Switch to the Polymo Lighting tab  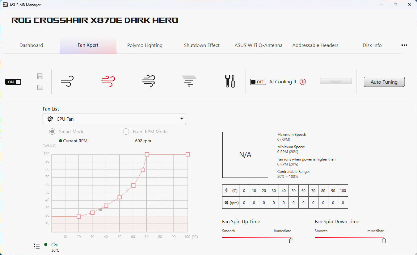point(145,45)
